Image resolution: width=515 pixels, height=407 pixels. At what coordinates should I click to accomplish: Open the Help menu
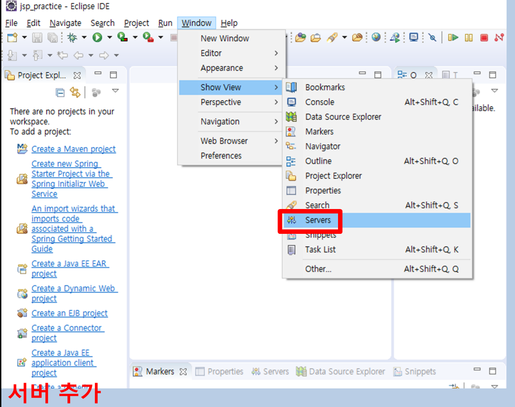[x=229, y=23]
